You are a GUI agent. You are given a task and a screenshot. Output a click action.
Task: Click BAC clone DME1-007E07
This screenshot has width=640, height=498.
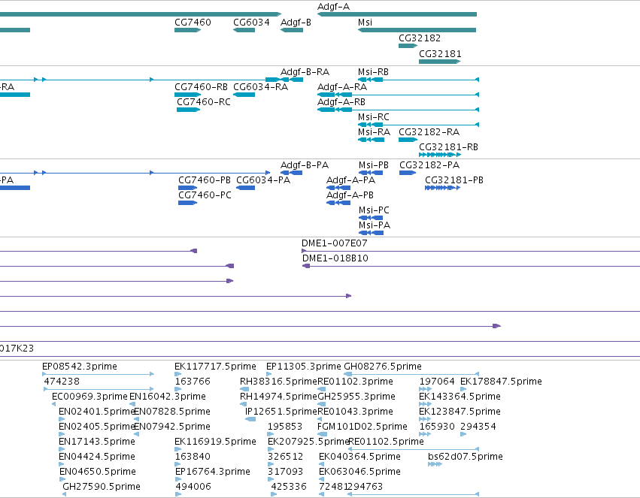point(334,243)
